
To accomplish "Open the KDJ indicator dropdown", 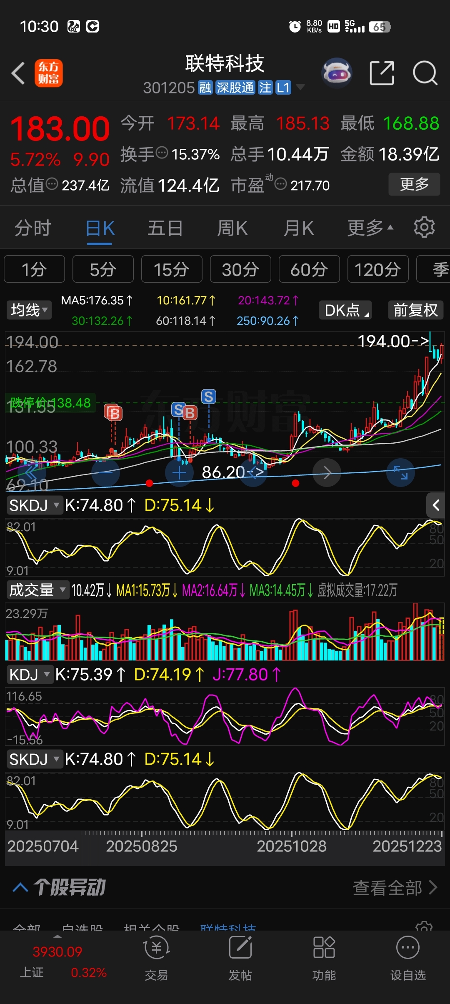I will click(29, 675).
